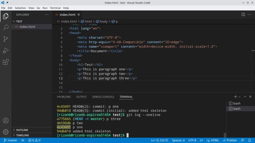
Task: Open the Edit menu
Action: click(x=10, y=8)
